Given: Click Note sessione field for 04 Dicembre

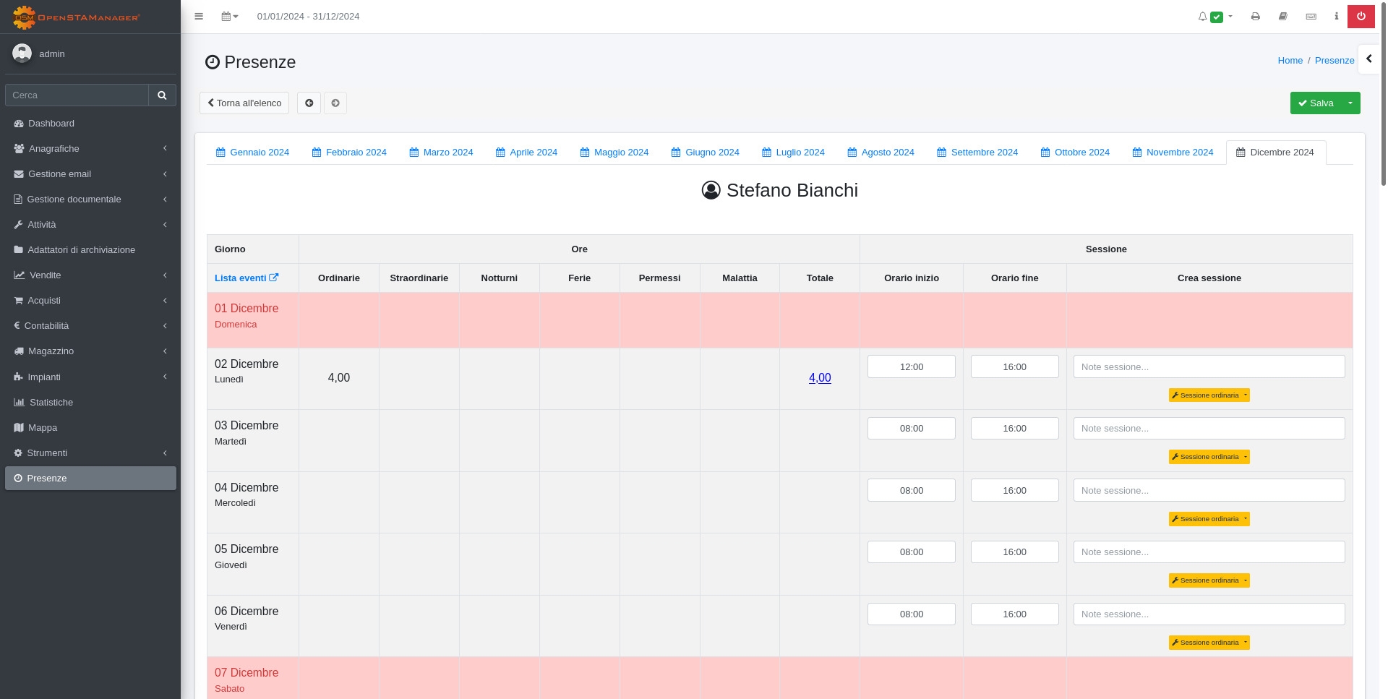Looking at the screenshot, I should click(x=1209, y=490).
